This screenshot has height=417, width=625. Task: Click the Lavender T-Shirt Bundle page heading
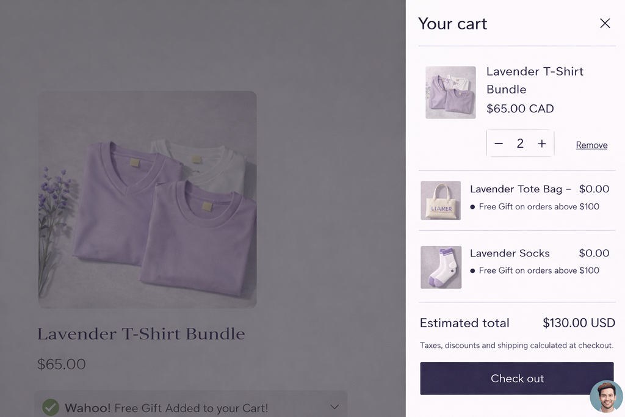141,334
